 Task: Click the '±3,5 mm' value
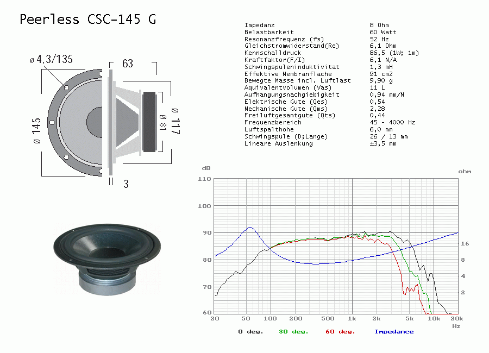point(383,143)
